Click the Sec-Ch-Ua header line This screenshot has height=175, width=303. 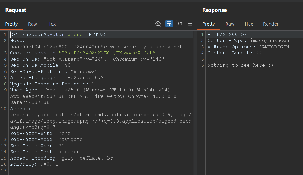[87, 59]
